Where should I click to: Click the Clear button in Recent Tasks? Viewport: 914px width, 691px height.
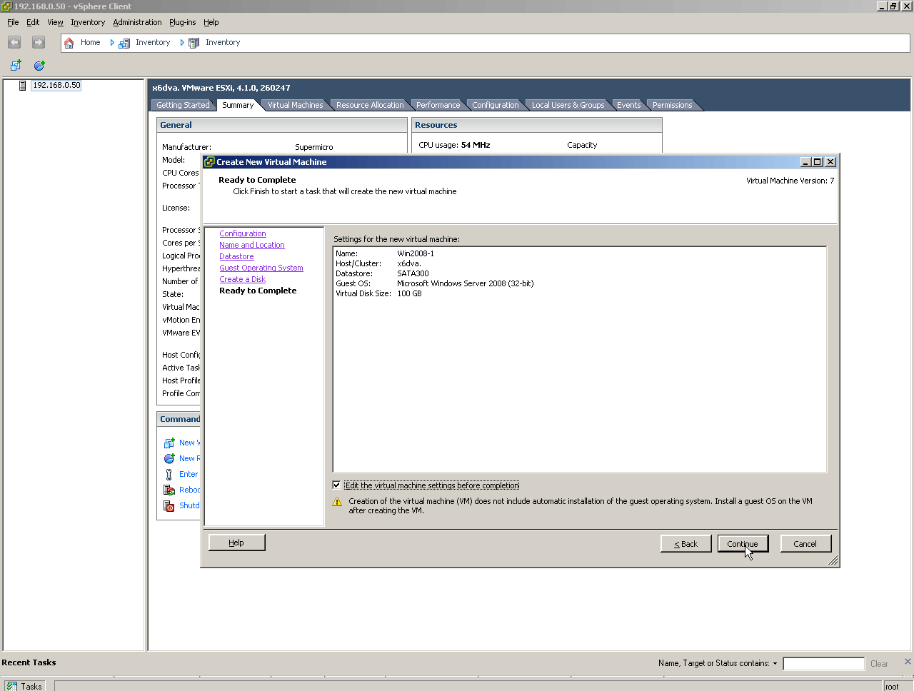[x=879, y=664]
